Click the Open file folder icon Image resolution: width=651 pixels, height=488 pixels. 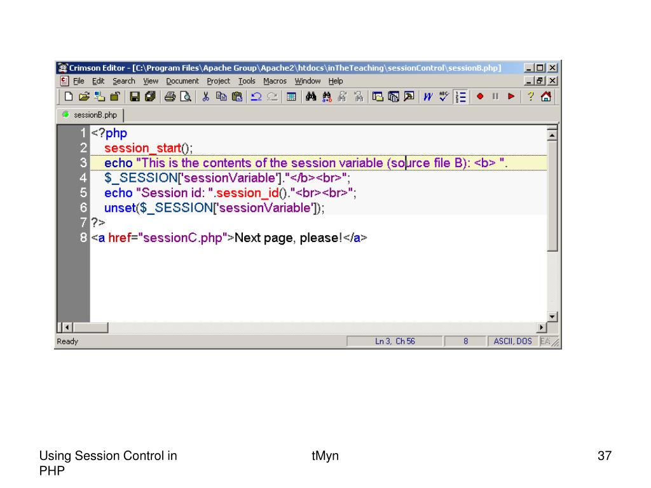[84, 97]
